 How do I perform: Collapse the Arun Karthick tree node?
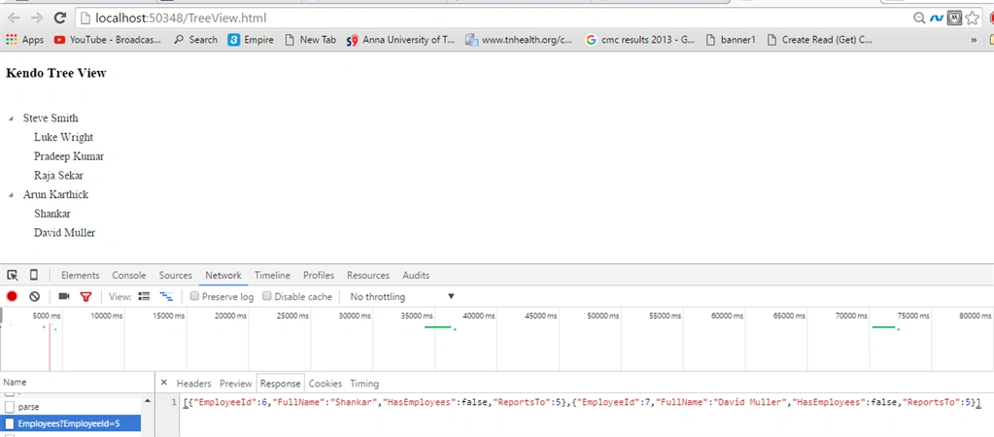[11, 195]
